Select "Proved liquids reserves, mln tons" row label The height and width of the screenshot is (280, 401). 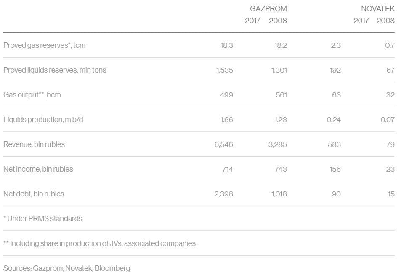55,70
